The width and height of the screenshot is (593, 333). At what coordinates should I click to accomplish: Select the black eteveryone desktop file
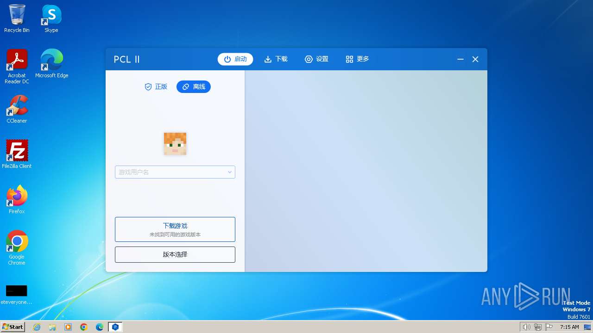(x=17, y=295)
